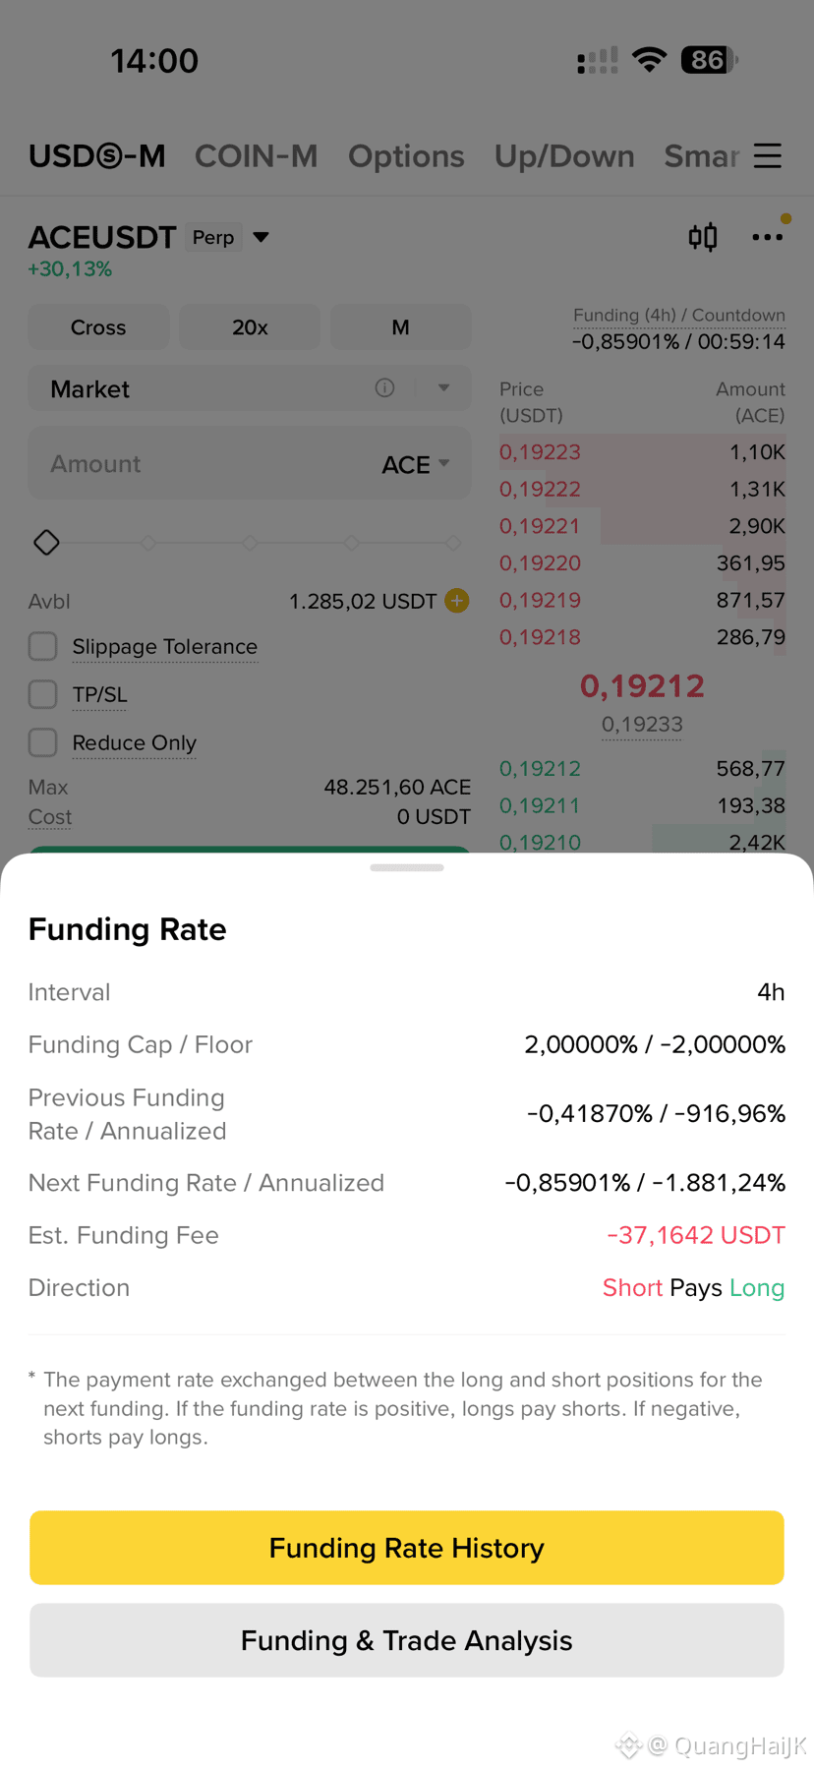Expand the ACE amount unit dropdown

pyautogui.click(x=416, y=464)
